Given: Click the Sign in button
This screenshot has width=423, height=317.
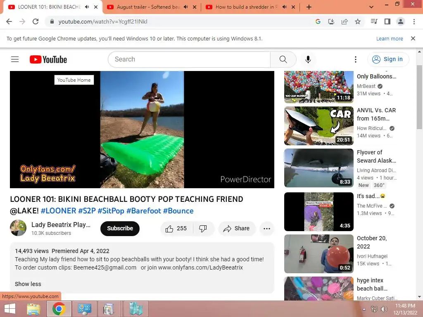Looking at the screenshot, I should pos(388,59).
